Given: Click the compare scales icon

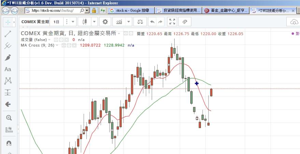Looking at the screenshot, I should (140, 22).
